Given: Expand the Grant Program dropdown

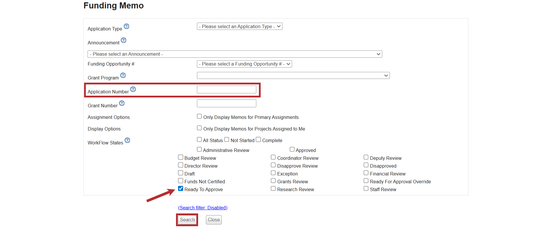Looking at the screenshot, I should tap(293, 76).
